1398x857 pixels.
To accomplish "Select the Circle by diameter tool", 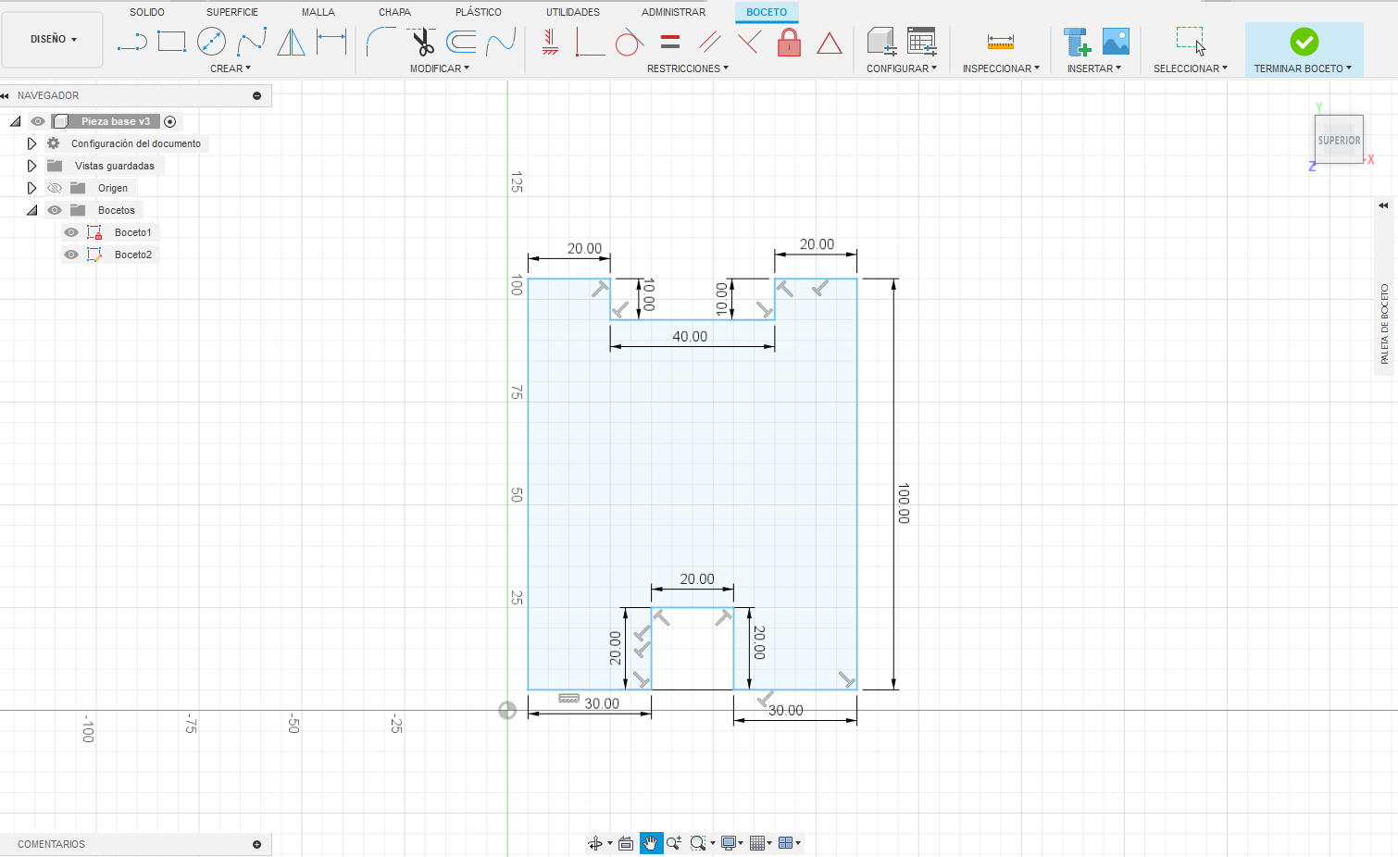I will click(x=212, y=42).
